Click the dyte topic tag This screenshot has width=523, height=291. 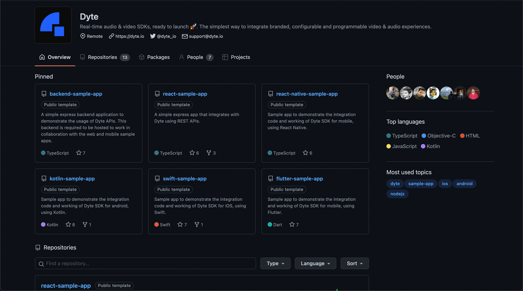coord(395,184)
